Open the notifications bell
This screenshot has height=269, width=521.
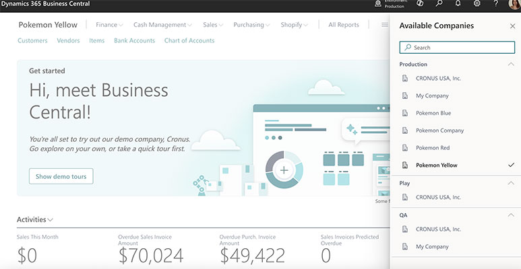point(458,4)
